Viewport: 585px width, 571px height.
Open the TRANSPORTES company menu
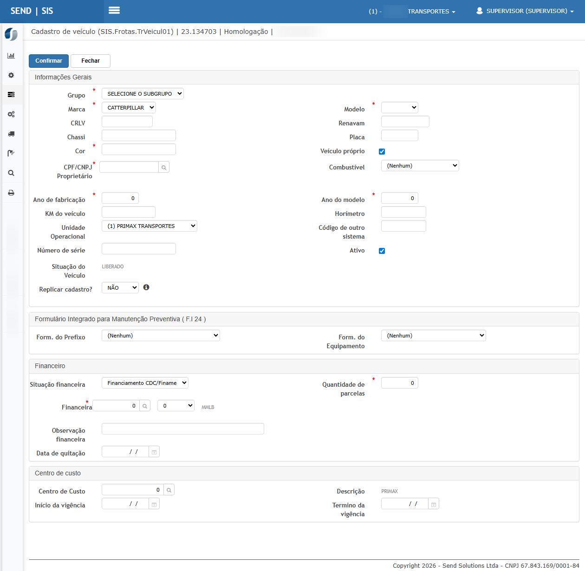pyautogui.click(x=431, y=11)
